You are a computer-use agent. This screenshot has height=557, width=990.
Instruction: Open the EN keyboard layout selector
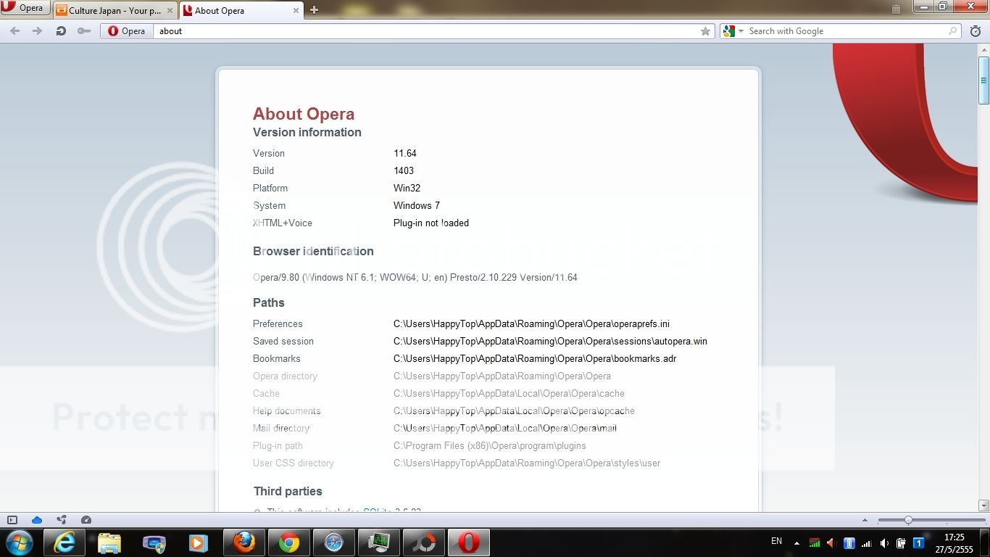[776, 542]
